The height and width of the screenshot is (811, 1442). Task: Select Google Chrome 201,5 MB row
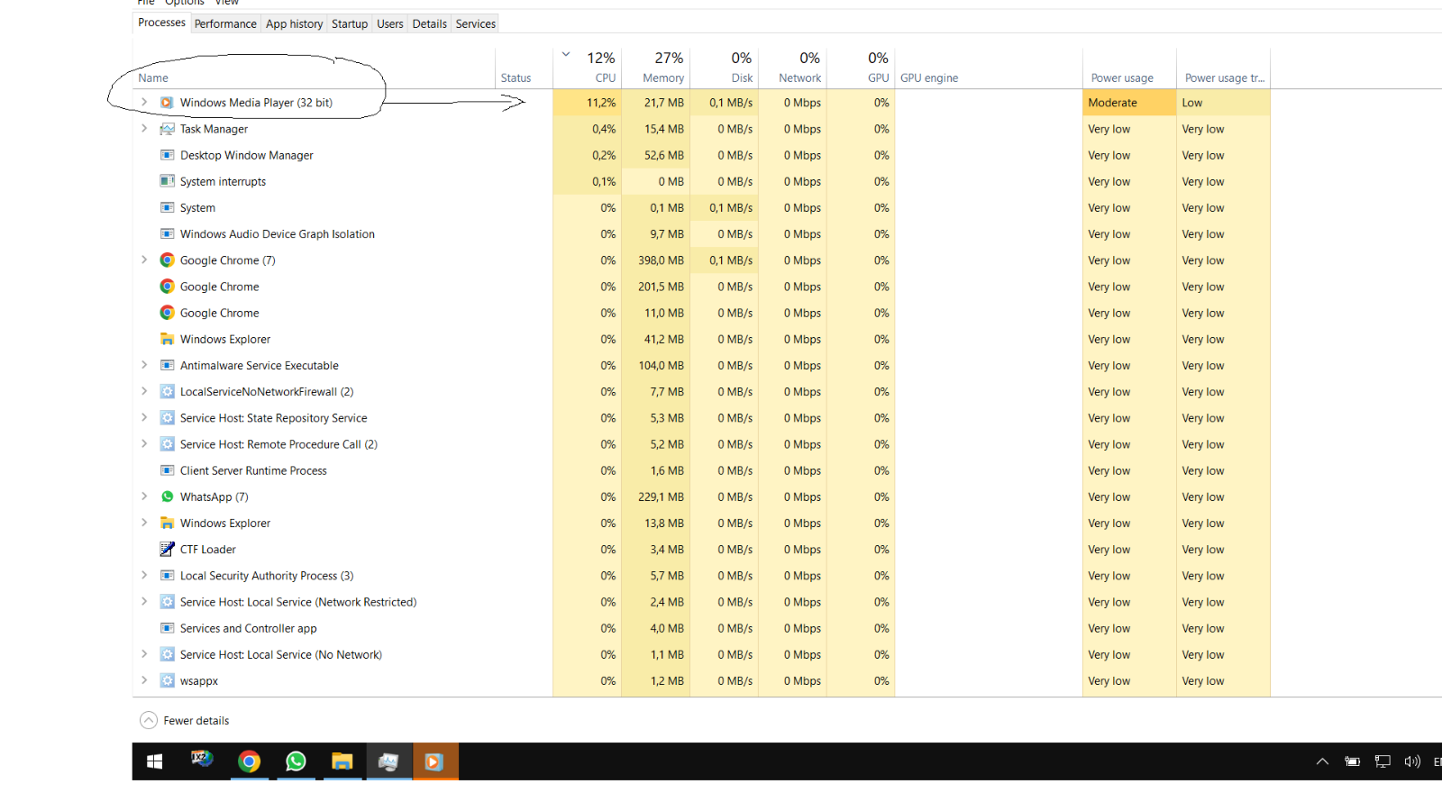click(701, 287)
